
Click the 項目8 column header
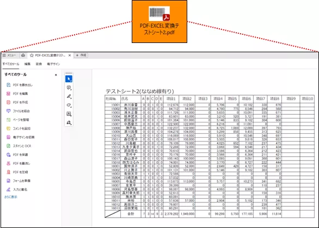tap(274, 98)
